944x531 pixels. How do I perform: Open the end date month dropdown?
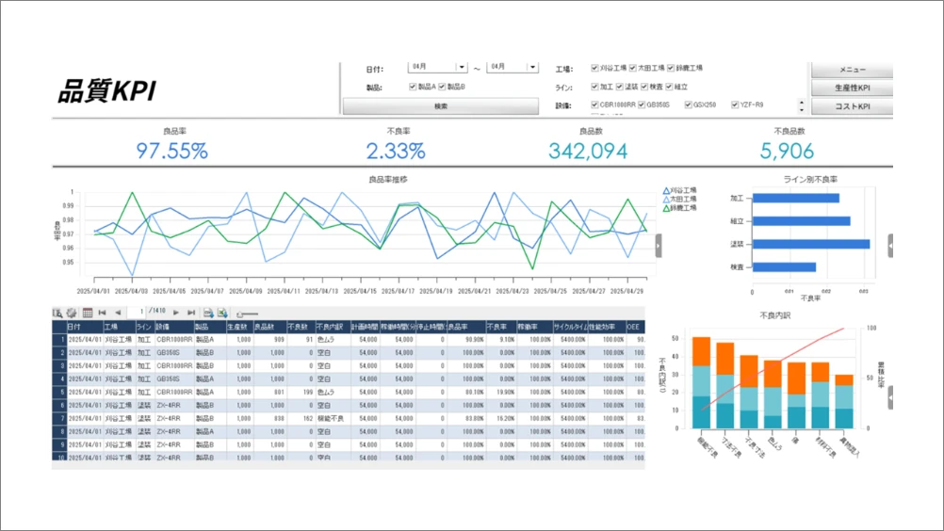click(x=532, y=68)
